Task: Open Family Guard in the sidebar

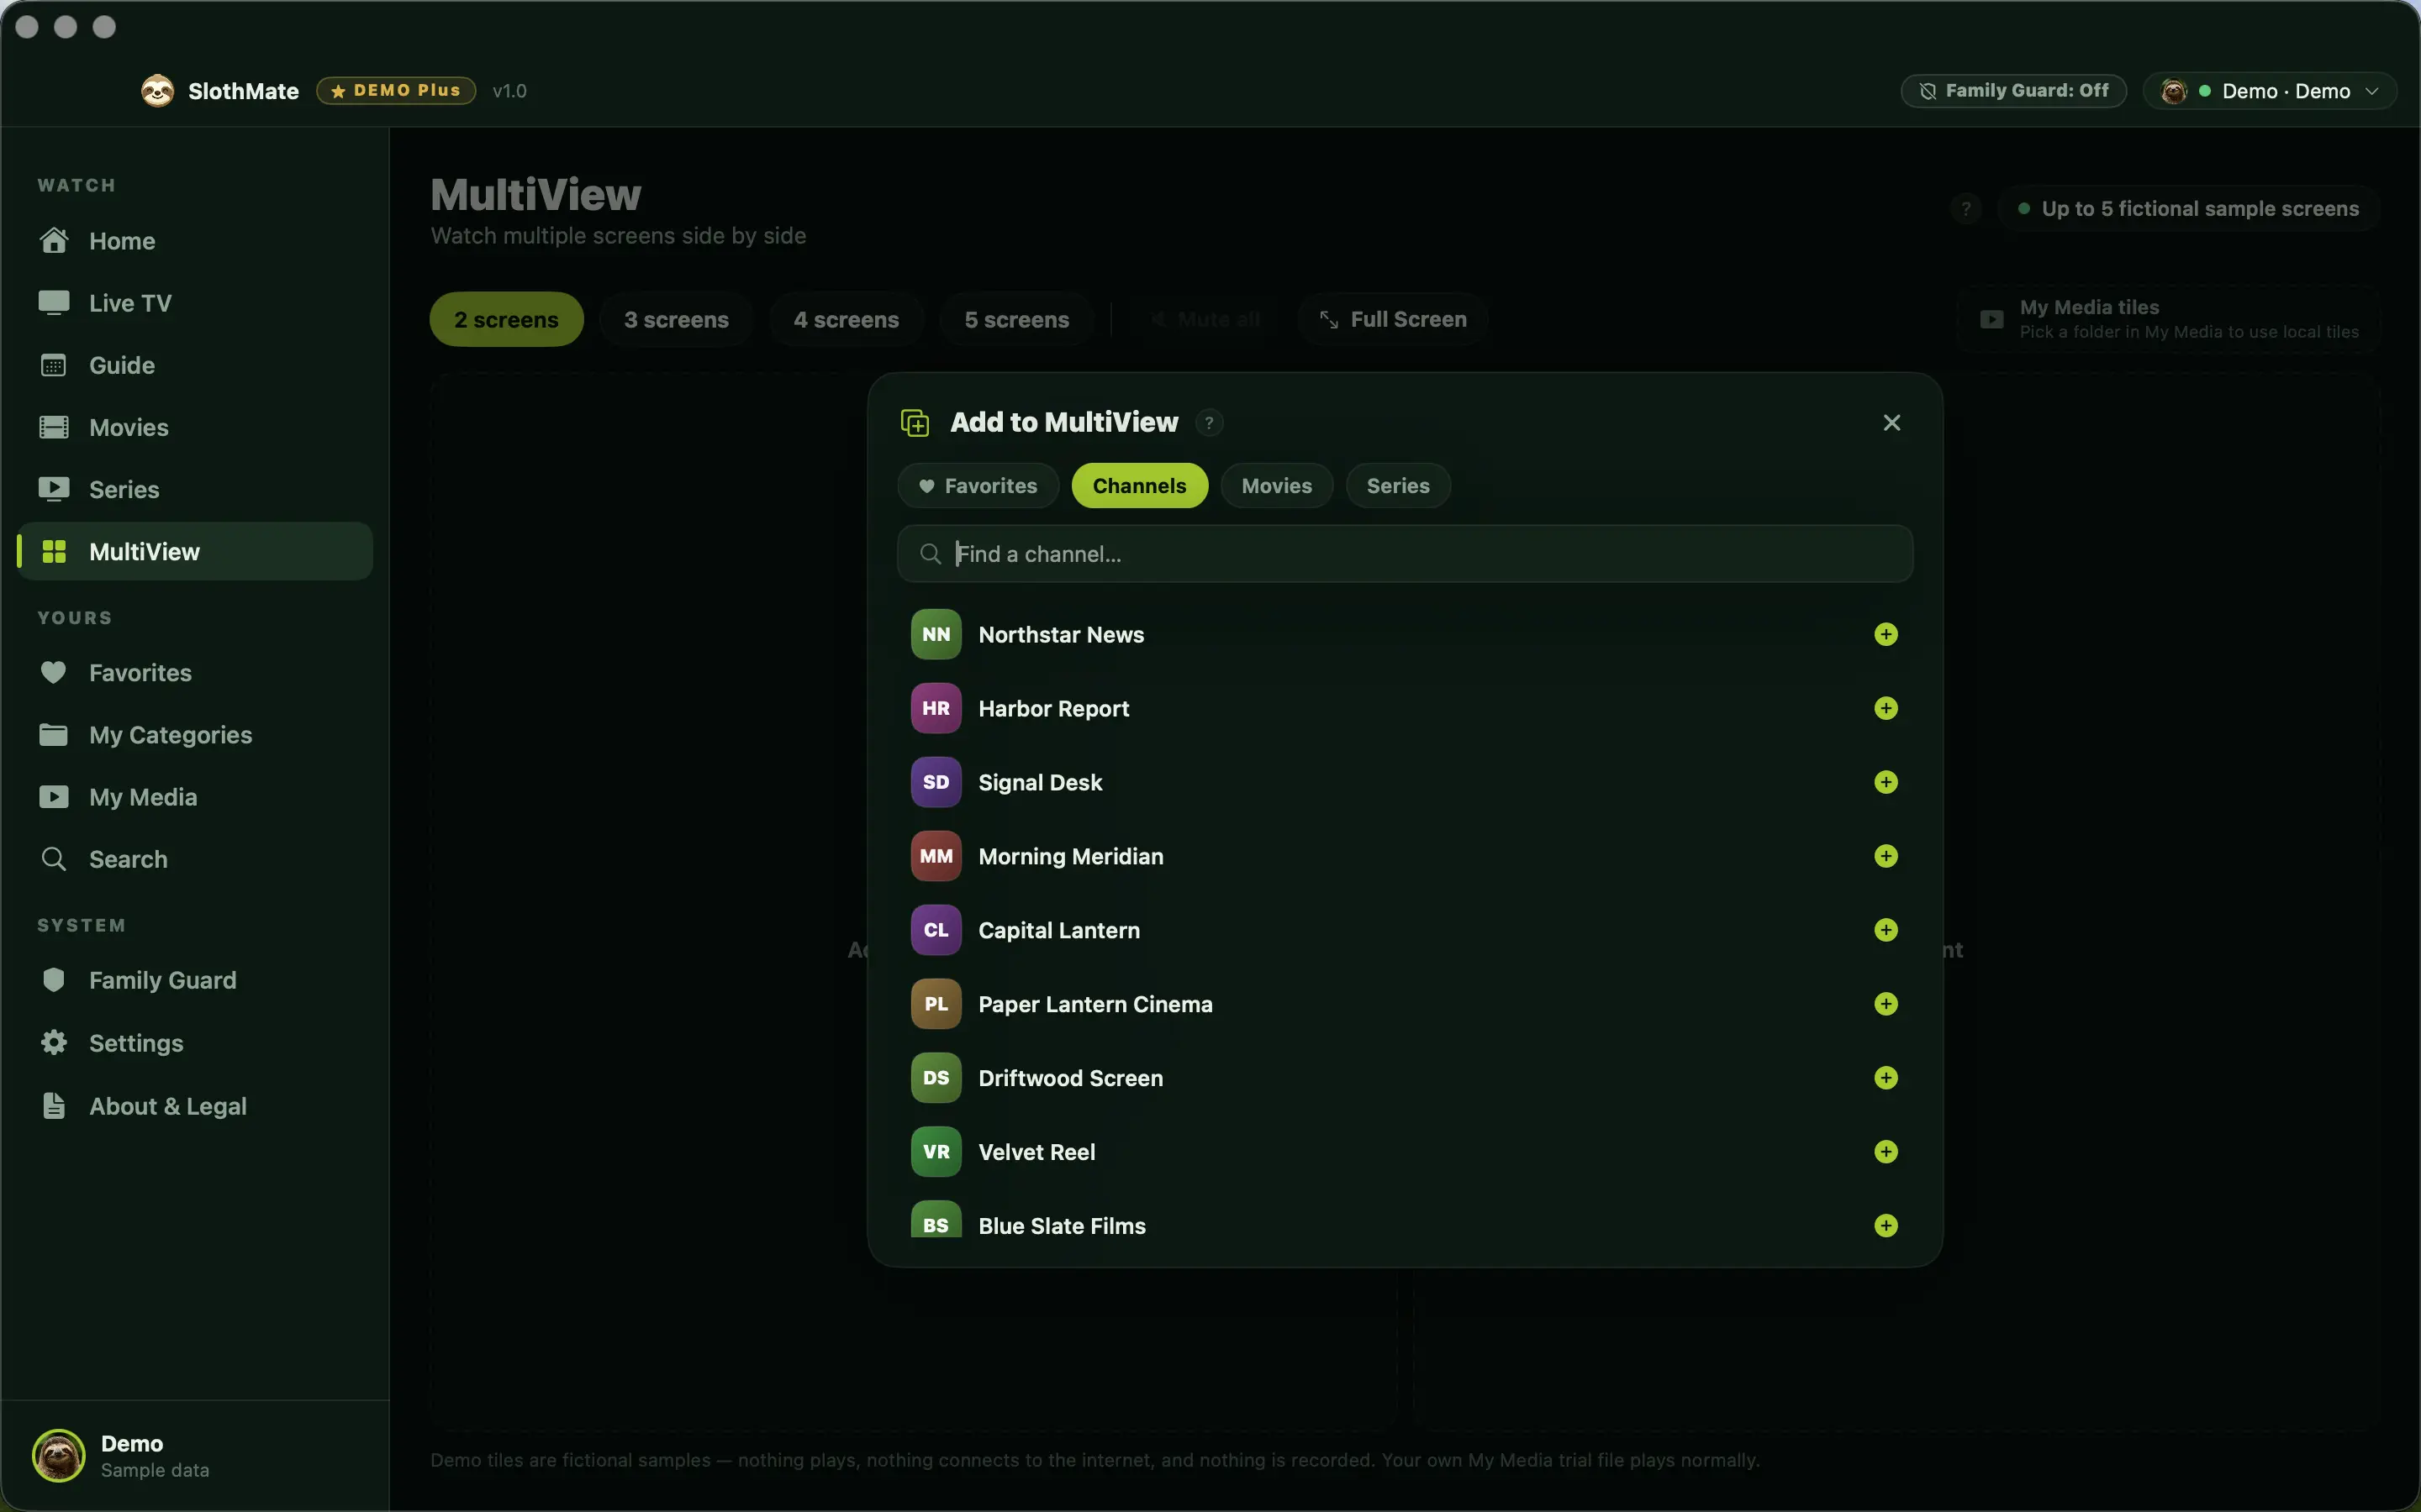Action: point(195,980)
